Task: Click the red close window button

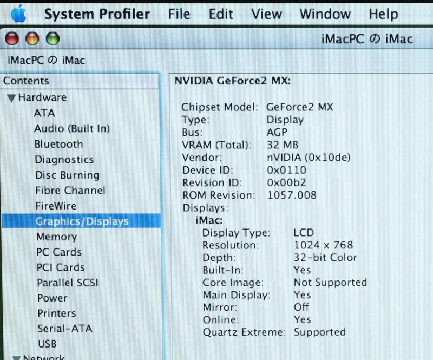Action: pos(12,38)
